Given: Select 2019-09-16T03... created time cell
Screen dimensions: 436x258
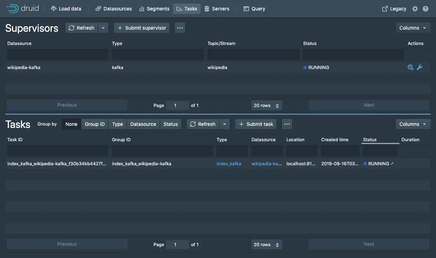Looking at the screenshot, I should [x=340, y=164].
